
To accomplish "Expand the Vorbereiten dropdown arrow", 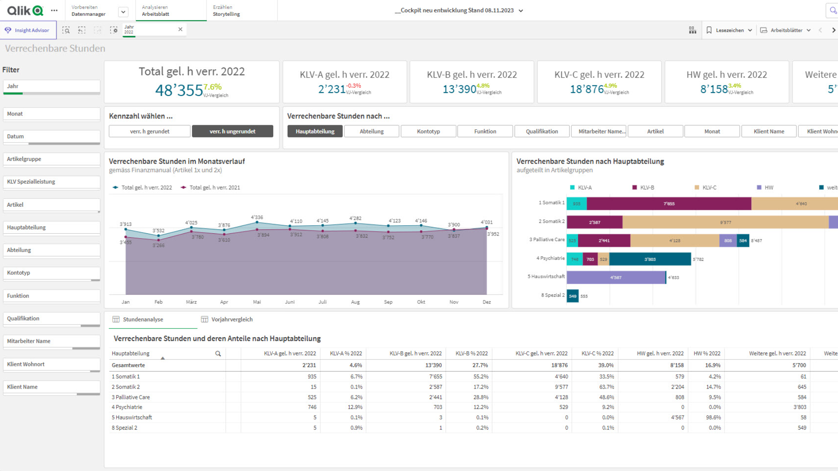I will click(123, 12).
